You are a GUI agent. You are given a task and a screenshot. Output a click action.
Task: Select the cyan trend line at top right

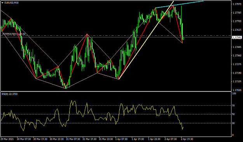pos(180,4)
